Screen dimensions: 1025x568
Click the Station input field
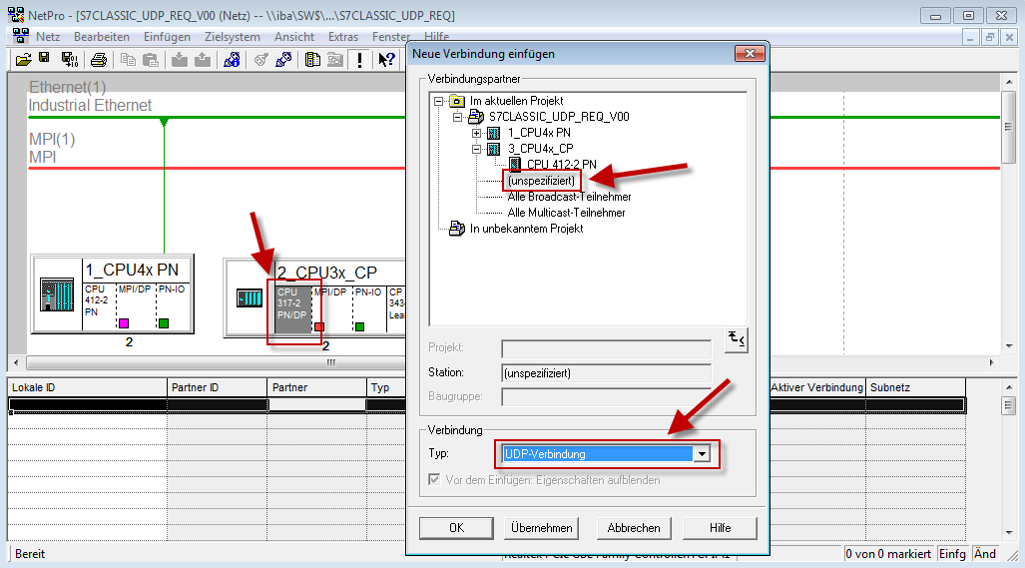pyautogui.click(x=606, y=373)
